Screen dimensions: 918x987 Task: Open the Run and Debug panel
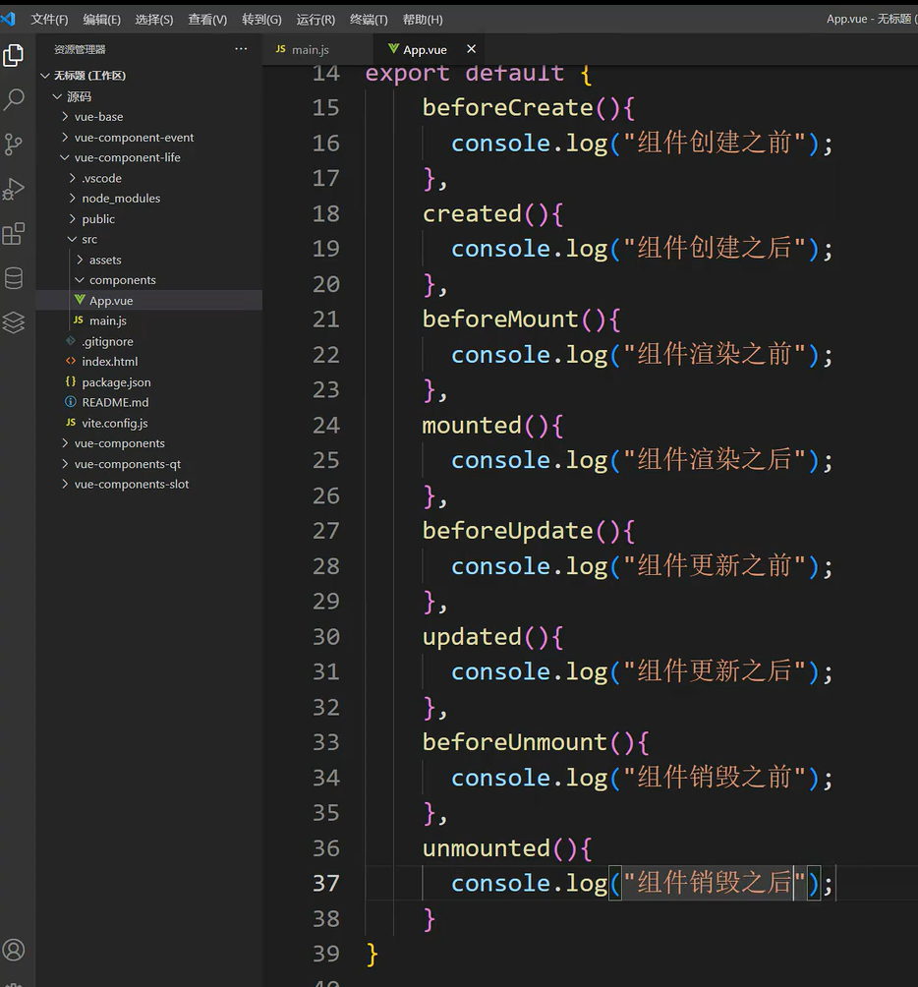click(x=14, y=189)
